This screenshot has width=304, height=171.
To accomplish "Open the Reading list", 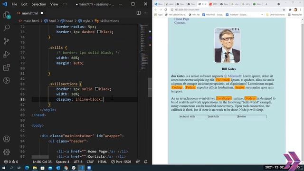I will 294,15.
